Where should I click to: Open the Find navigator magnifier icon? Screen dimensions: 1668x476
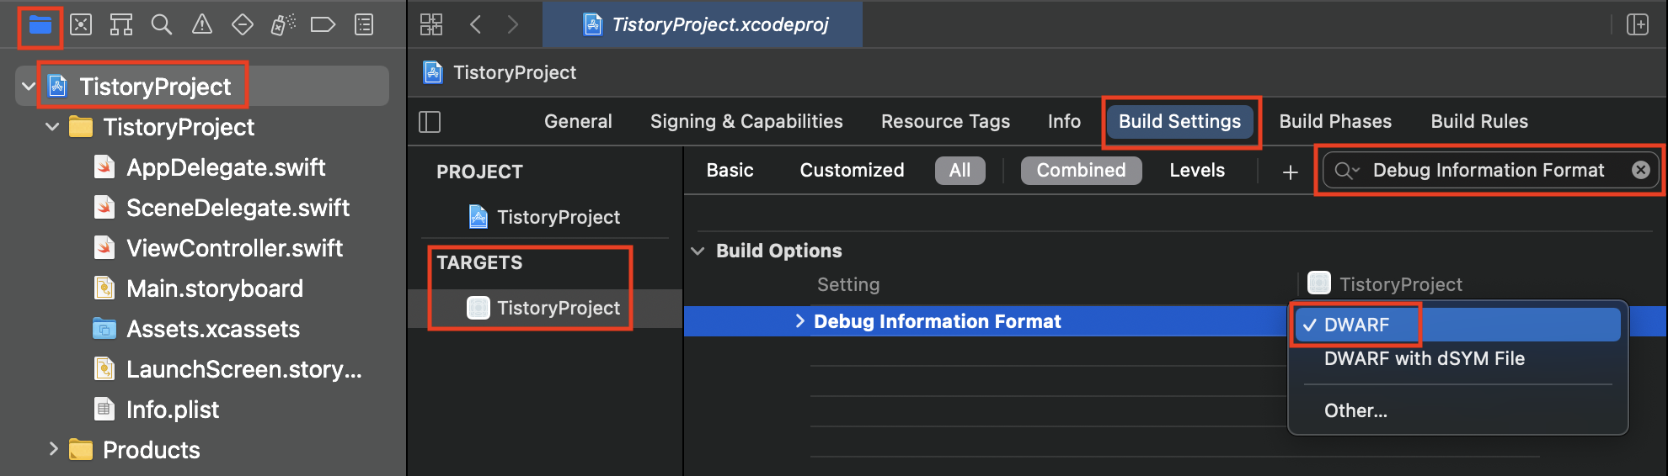point(162,25)
